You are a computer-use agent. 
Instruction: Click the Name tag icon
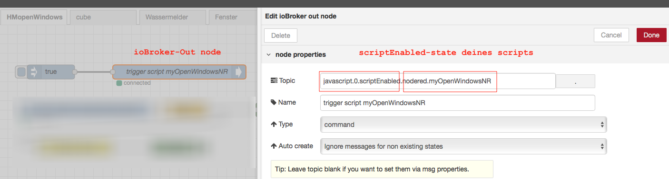[x=273, y=102]
